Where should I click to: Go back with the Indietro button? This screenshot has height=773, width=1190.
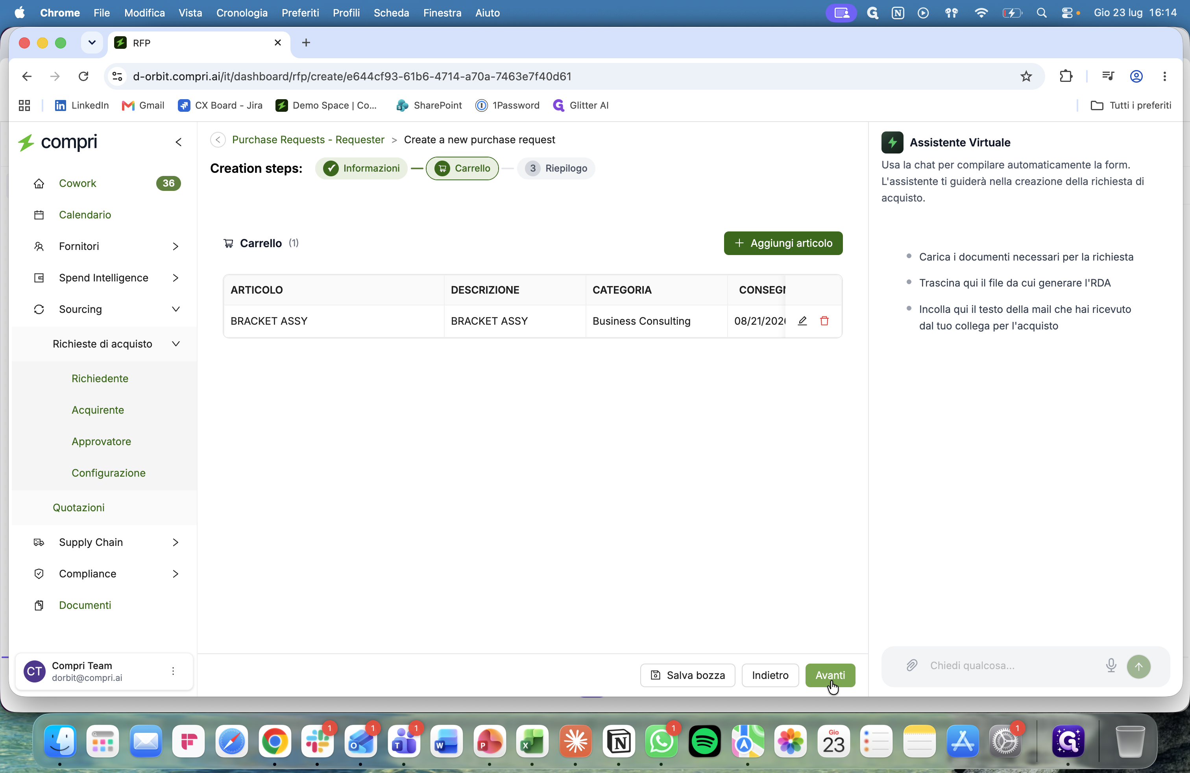[770, 675]
